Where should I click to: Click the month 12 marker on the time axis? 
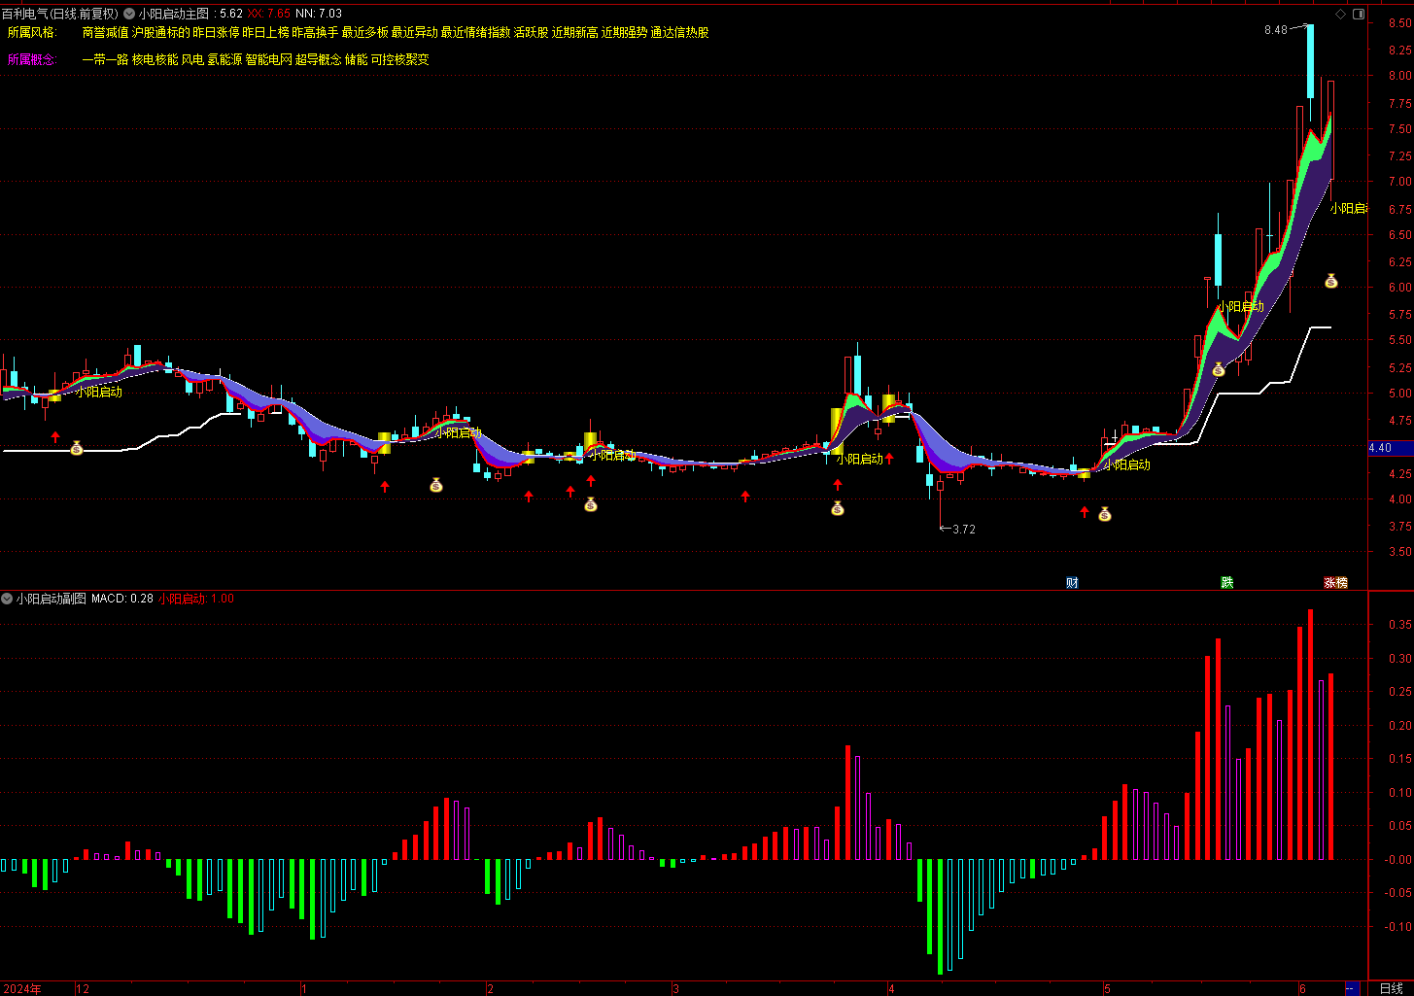click(83, 989)
